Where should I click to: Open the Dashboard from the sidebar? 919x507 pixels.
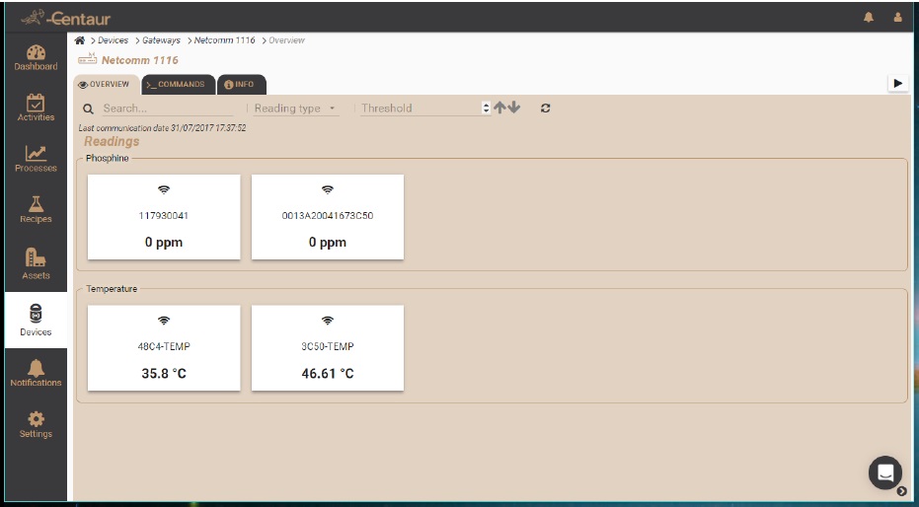36,57
